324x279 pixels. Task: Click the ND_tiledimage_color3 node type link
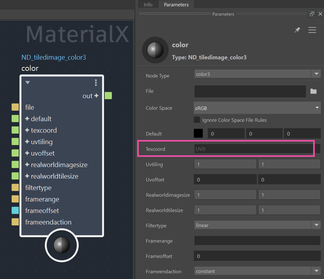tap(54, 57)
